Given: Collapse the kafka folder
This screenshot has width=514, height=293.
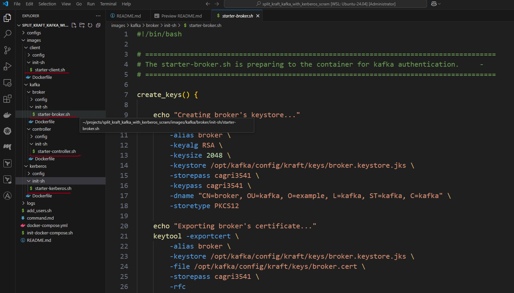Looking at the screenshot, I should tap(34, 85).
